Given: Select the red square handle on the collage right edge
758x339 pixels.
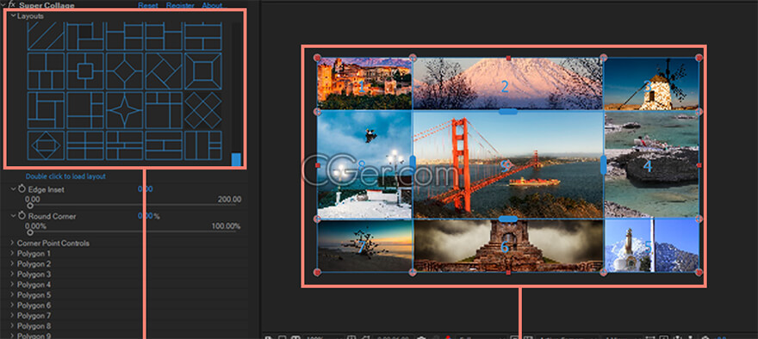Looking at the screenshot, I should click(699, 165).
